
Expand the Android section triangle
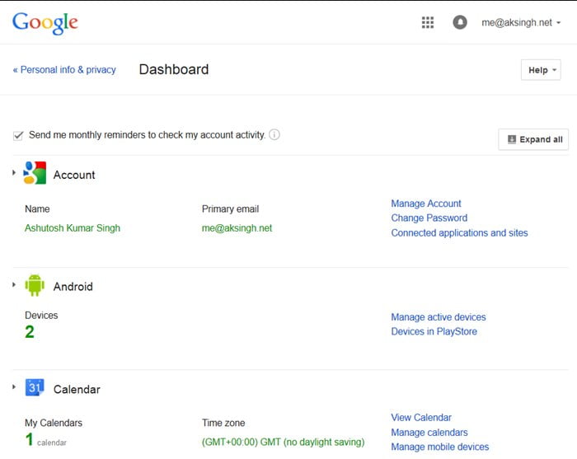[x=14, y=284]
